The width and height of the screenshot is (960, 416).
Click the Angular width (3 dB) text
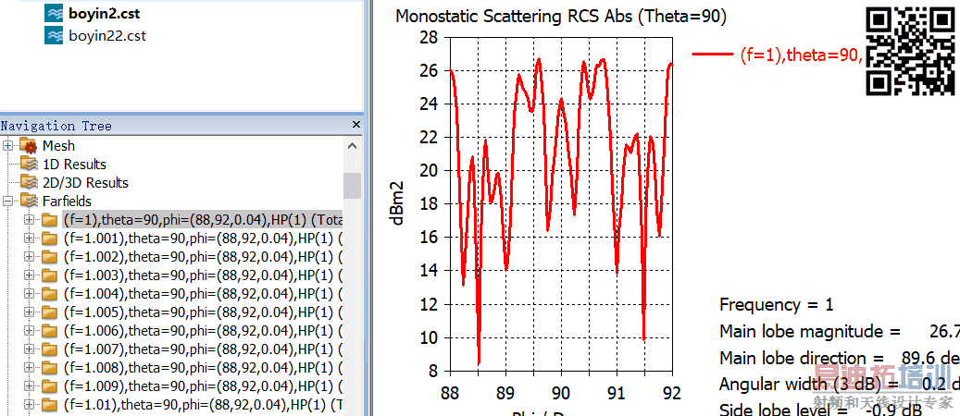[x=840, y=385]
